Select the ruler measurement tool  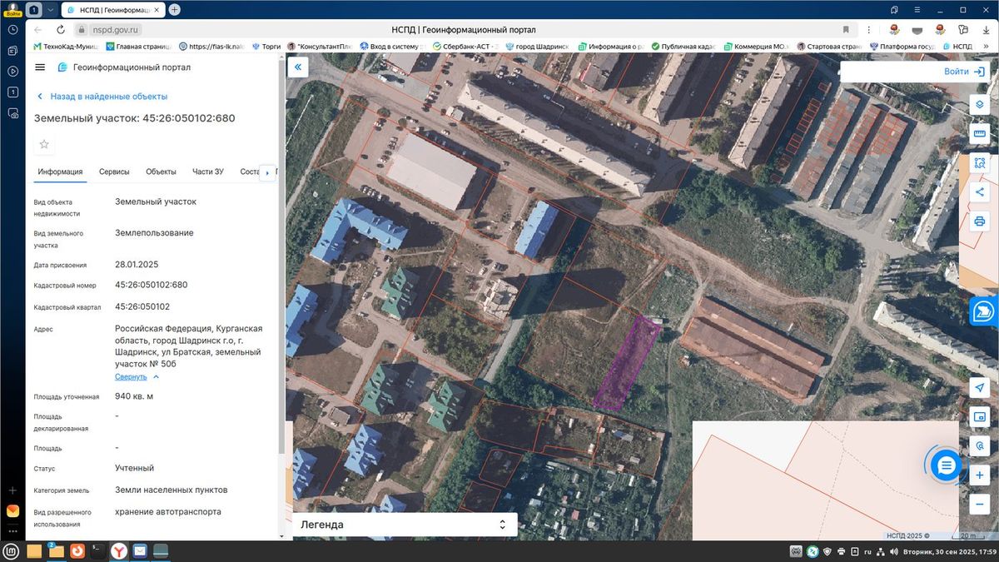point(980,133)
